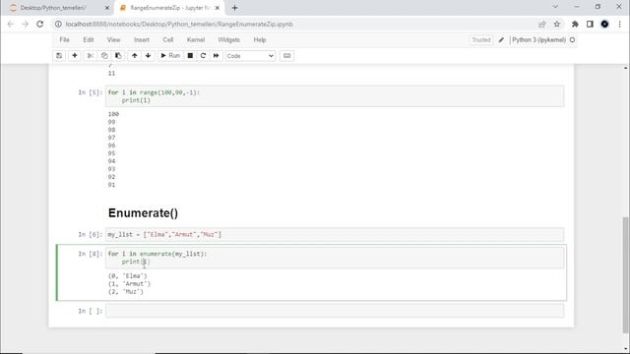Screen dimensions: 630x354
Task: Open the cell type Code dropdown
Action: pos(250,56)
